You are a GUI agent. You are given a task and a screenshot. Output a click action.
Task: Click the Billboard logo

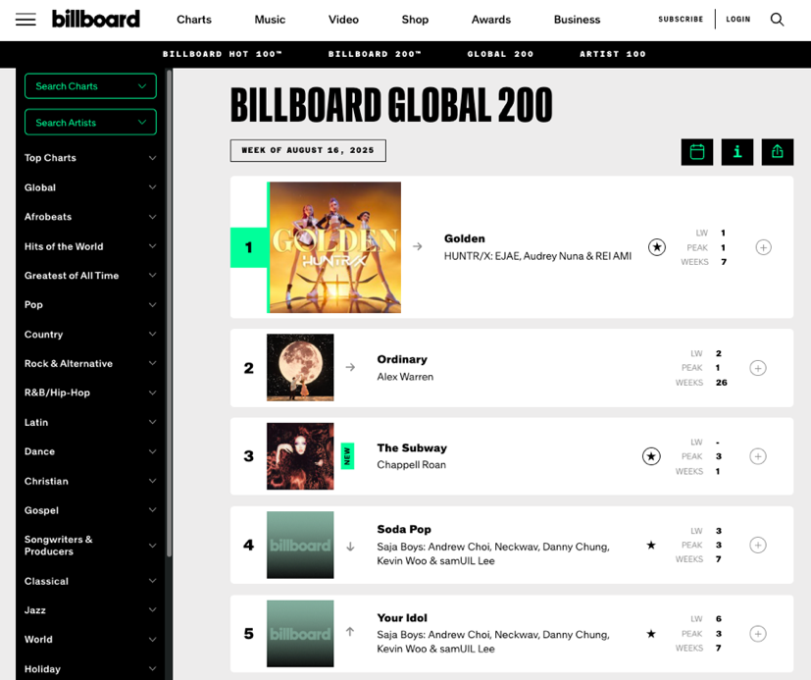pyautogui.click(x=96, y=19)
